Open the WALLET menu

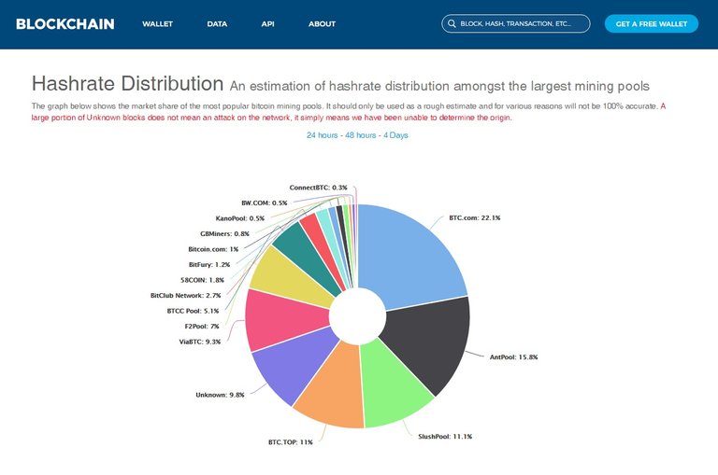pos(157,23)
